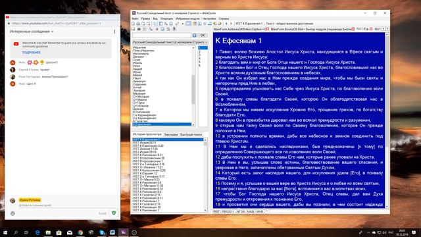This screenshot has height=237, width=421.
Task: Open the Избранные модули menu
Action: click(x=187, y=18)
